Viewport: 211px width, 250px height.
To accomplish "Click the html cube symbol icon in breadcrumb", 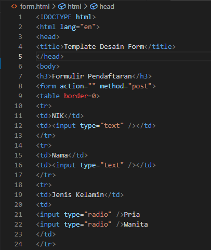I will click(62, 7).
